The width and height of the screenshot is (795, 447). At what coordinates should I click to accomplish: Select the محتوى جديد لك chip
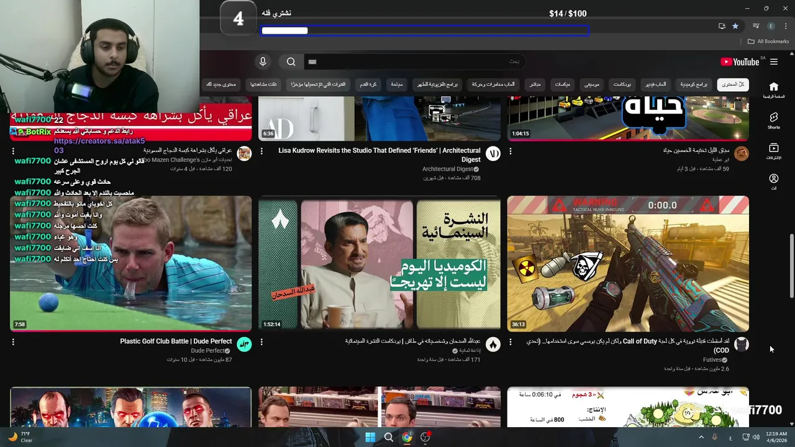221,84
